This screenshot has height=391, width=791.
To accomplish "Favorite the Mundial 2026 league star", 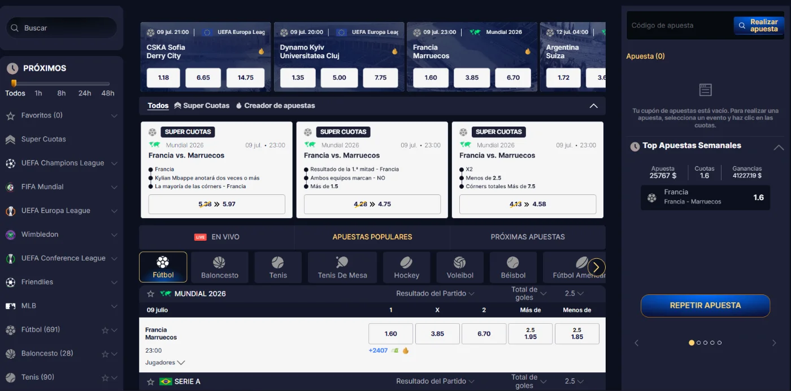I will (x=151, y=294).
